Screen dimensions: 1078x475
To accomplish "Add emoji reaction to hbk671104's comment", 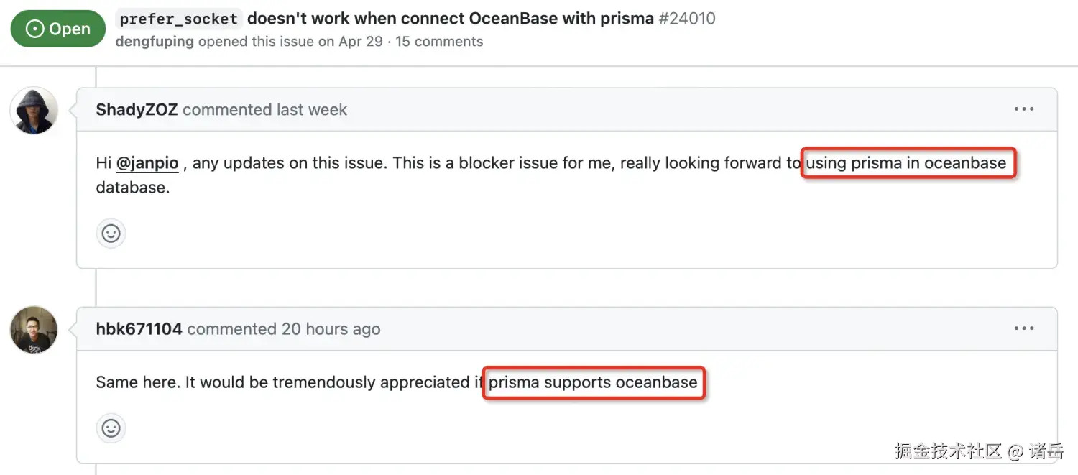I will coord(111,428).
